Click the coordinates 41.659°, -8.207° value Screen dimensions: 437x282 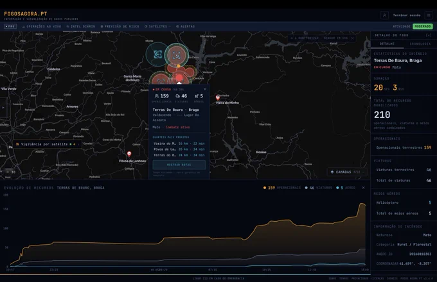point(415,263)
